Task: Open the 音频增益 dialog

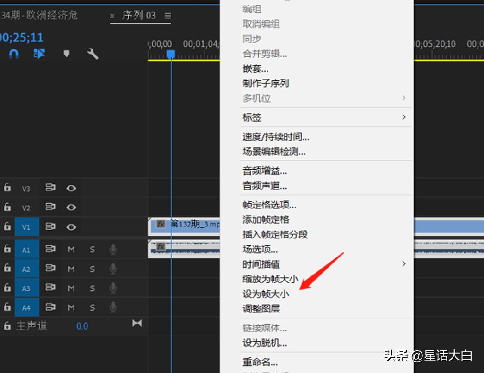Action: pos(264,171)
